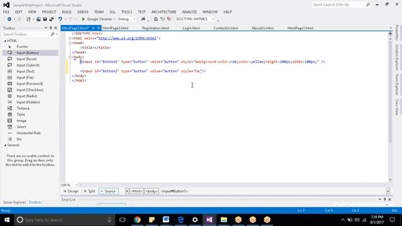The image size is (402, 226).
Task: Open the w3.org xhtml namespace link
Action: 128,38
